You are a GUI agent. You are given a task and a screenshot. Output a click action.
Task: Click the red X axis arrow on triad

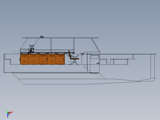[10, 112]
